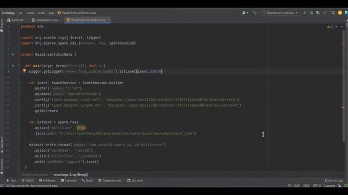
Task: Click the yellow lightbulb intention icon
Action: tap(24, 71)
